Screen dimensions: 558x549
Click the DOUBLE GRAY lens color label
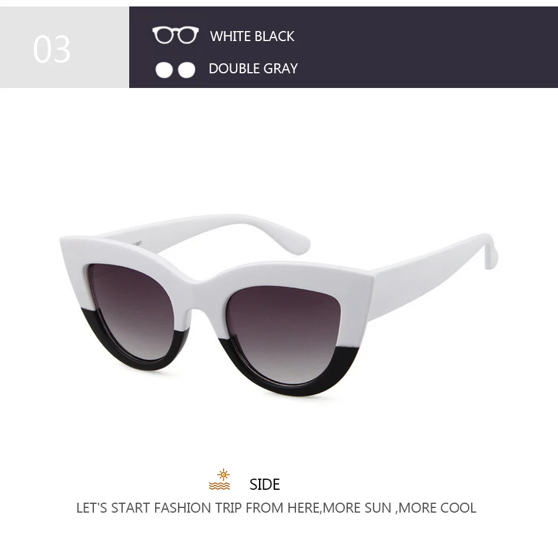tap(253, 69)
